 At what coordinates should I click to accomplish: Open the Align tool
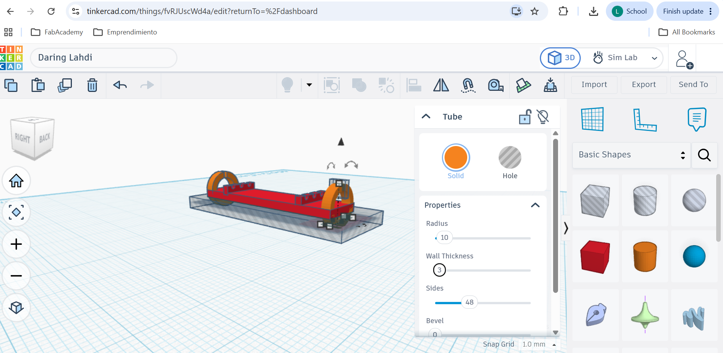[x=414, y=85]
